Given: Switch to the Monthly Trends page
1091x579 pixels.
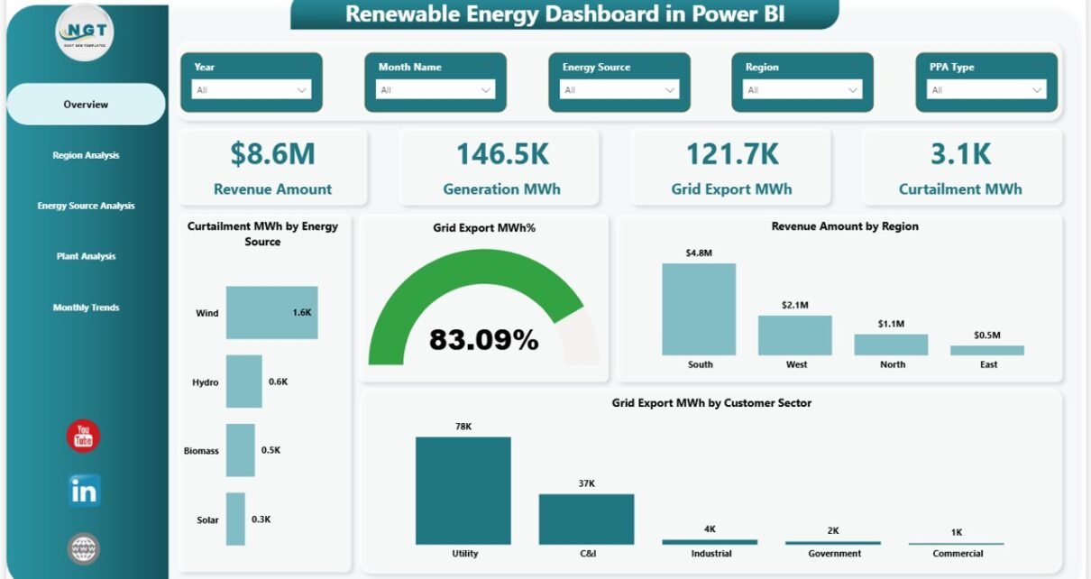Looking at the screenshot, I should pos(86,308).
